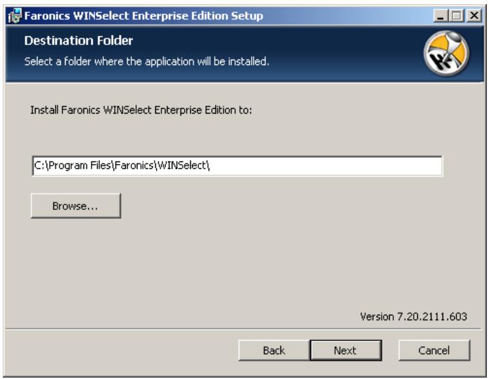Click the Browse... button
Screen dimensions: 489x379
click(76, 205)
